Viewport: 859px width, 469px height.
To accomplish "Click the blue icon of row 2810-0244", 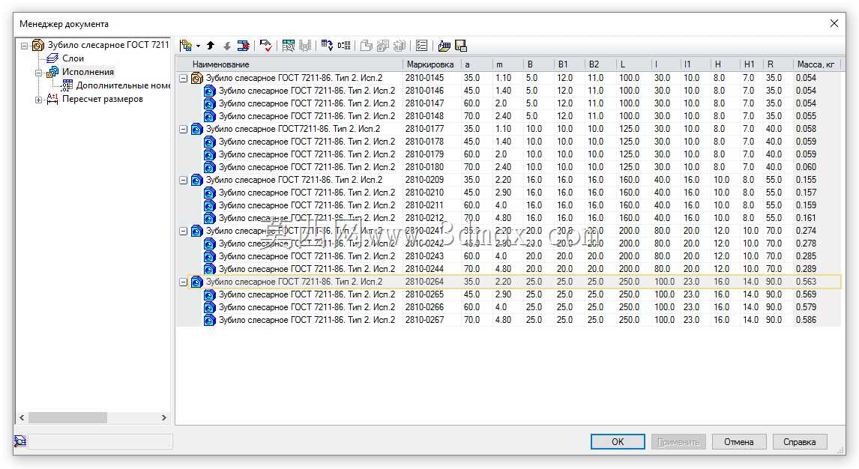I will [209, 269].
